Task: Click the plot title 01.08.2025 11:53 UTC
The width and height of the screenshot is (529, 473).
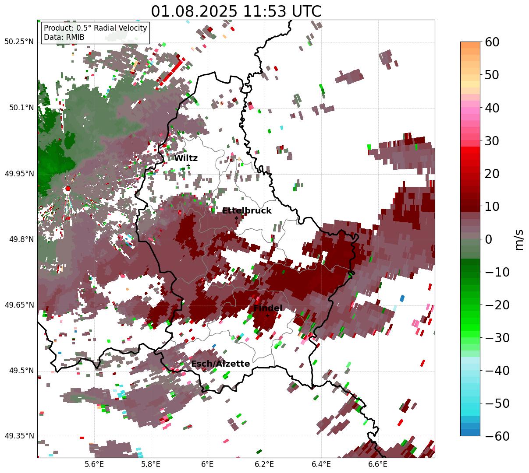Action: click(236, 11)
